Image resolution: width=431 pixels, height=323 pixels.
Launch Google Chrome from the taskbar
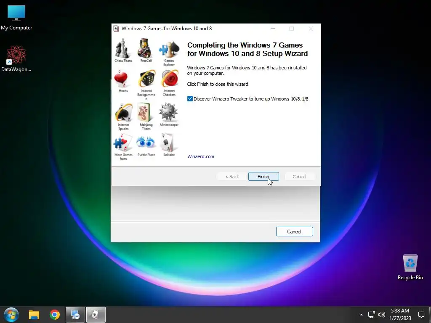(55, 315)
